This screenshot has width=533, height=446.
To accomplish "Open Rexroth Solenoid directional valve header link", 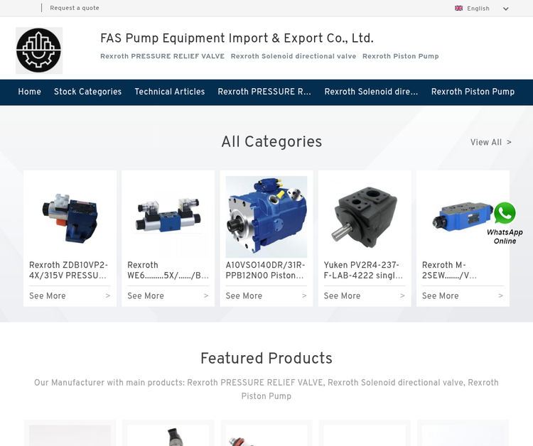I will pos(294,56).
